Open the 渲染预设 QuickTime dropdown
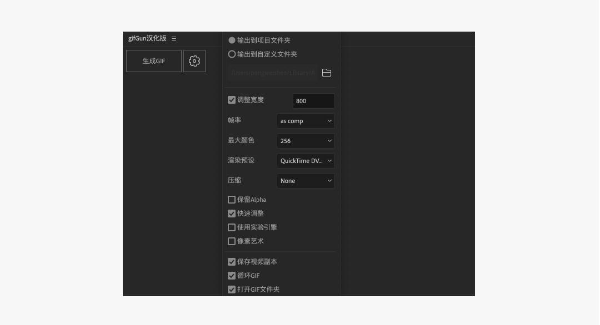This screenshot has height=325, width=600. 306,160
